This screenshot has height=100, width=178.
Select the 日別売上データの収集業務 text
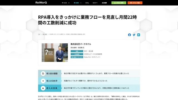93,54
